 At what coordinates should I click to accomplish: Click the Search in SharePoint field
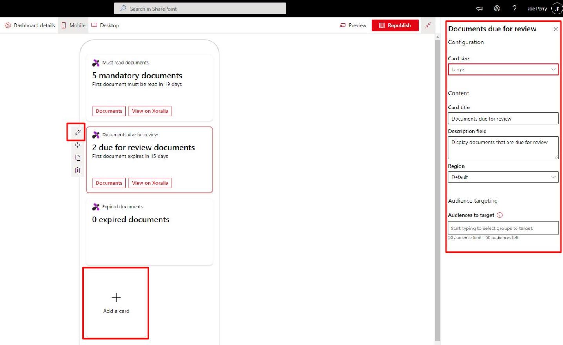click(200, 8)
